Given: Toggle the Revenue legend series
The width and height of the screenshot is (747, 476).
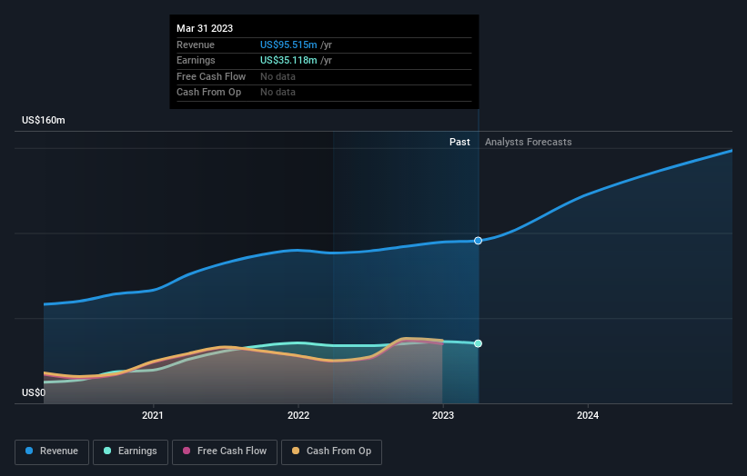Looking at the screenshot, I should 52,451.
